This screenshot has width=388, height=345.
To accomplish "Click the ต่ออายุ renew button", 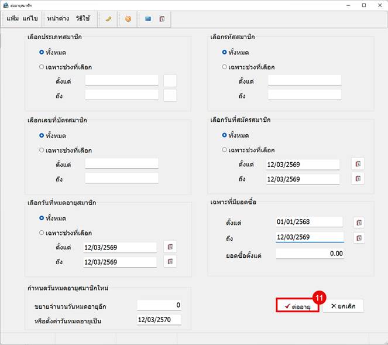I will (297, 306).
